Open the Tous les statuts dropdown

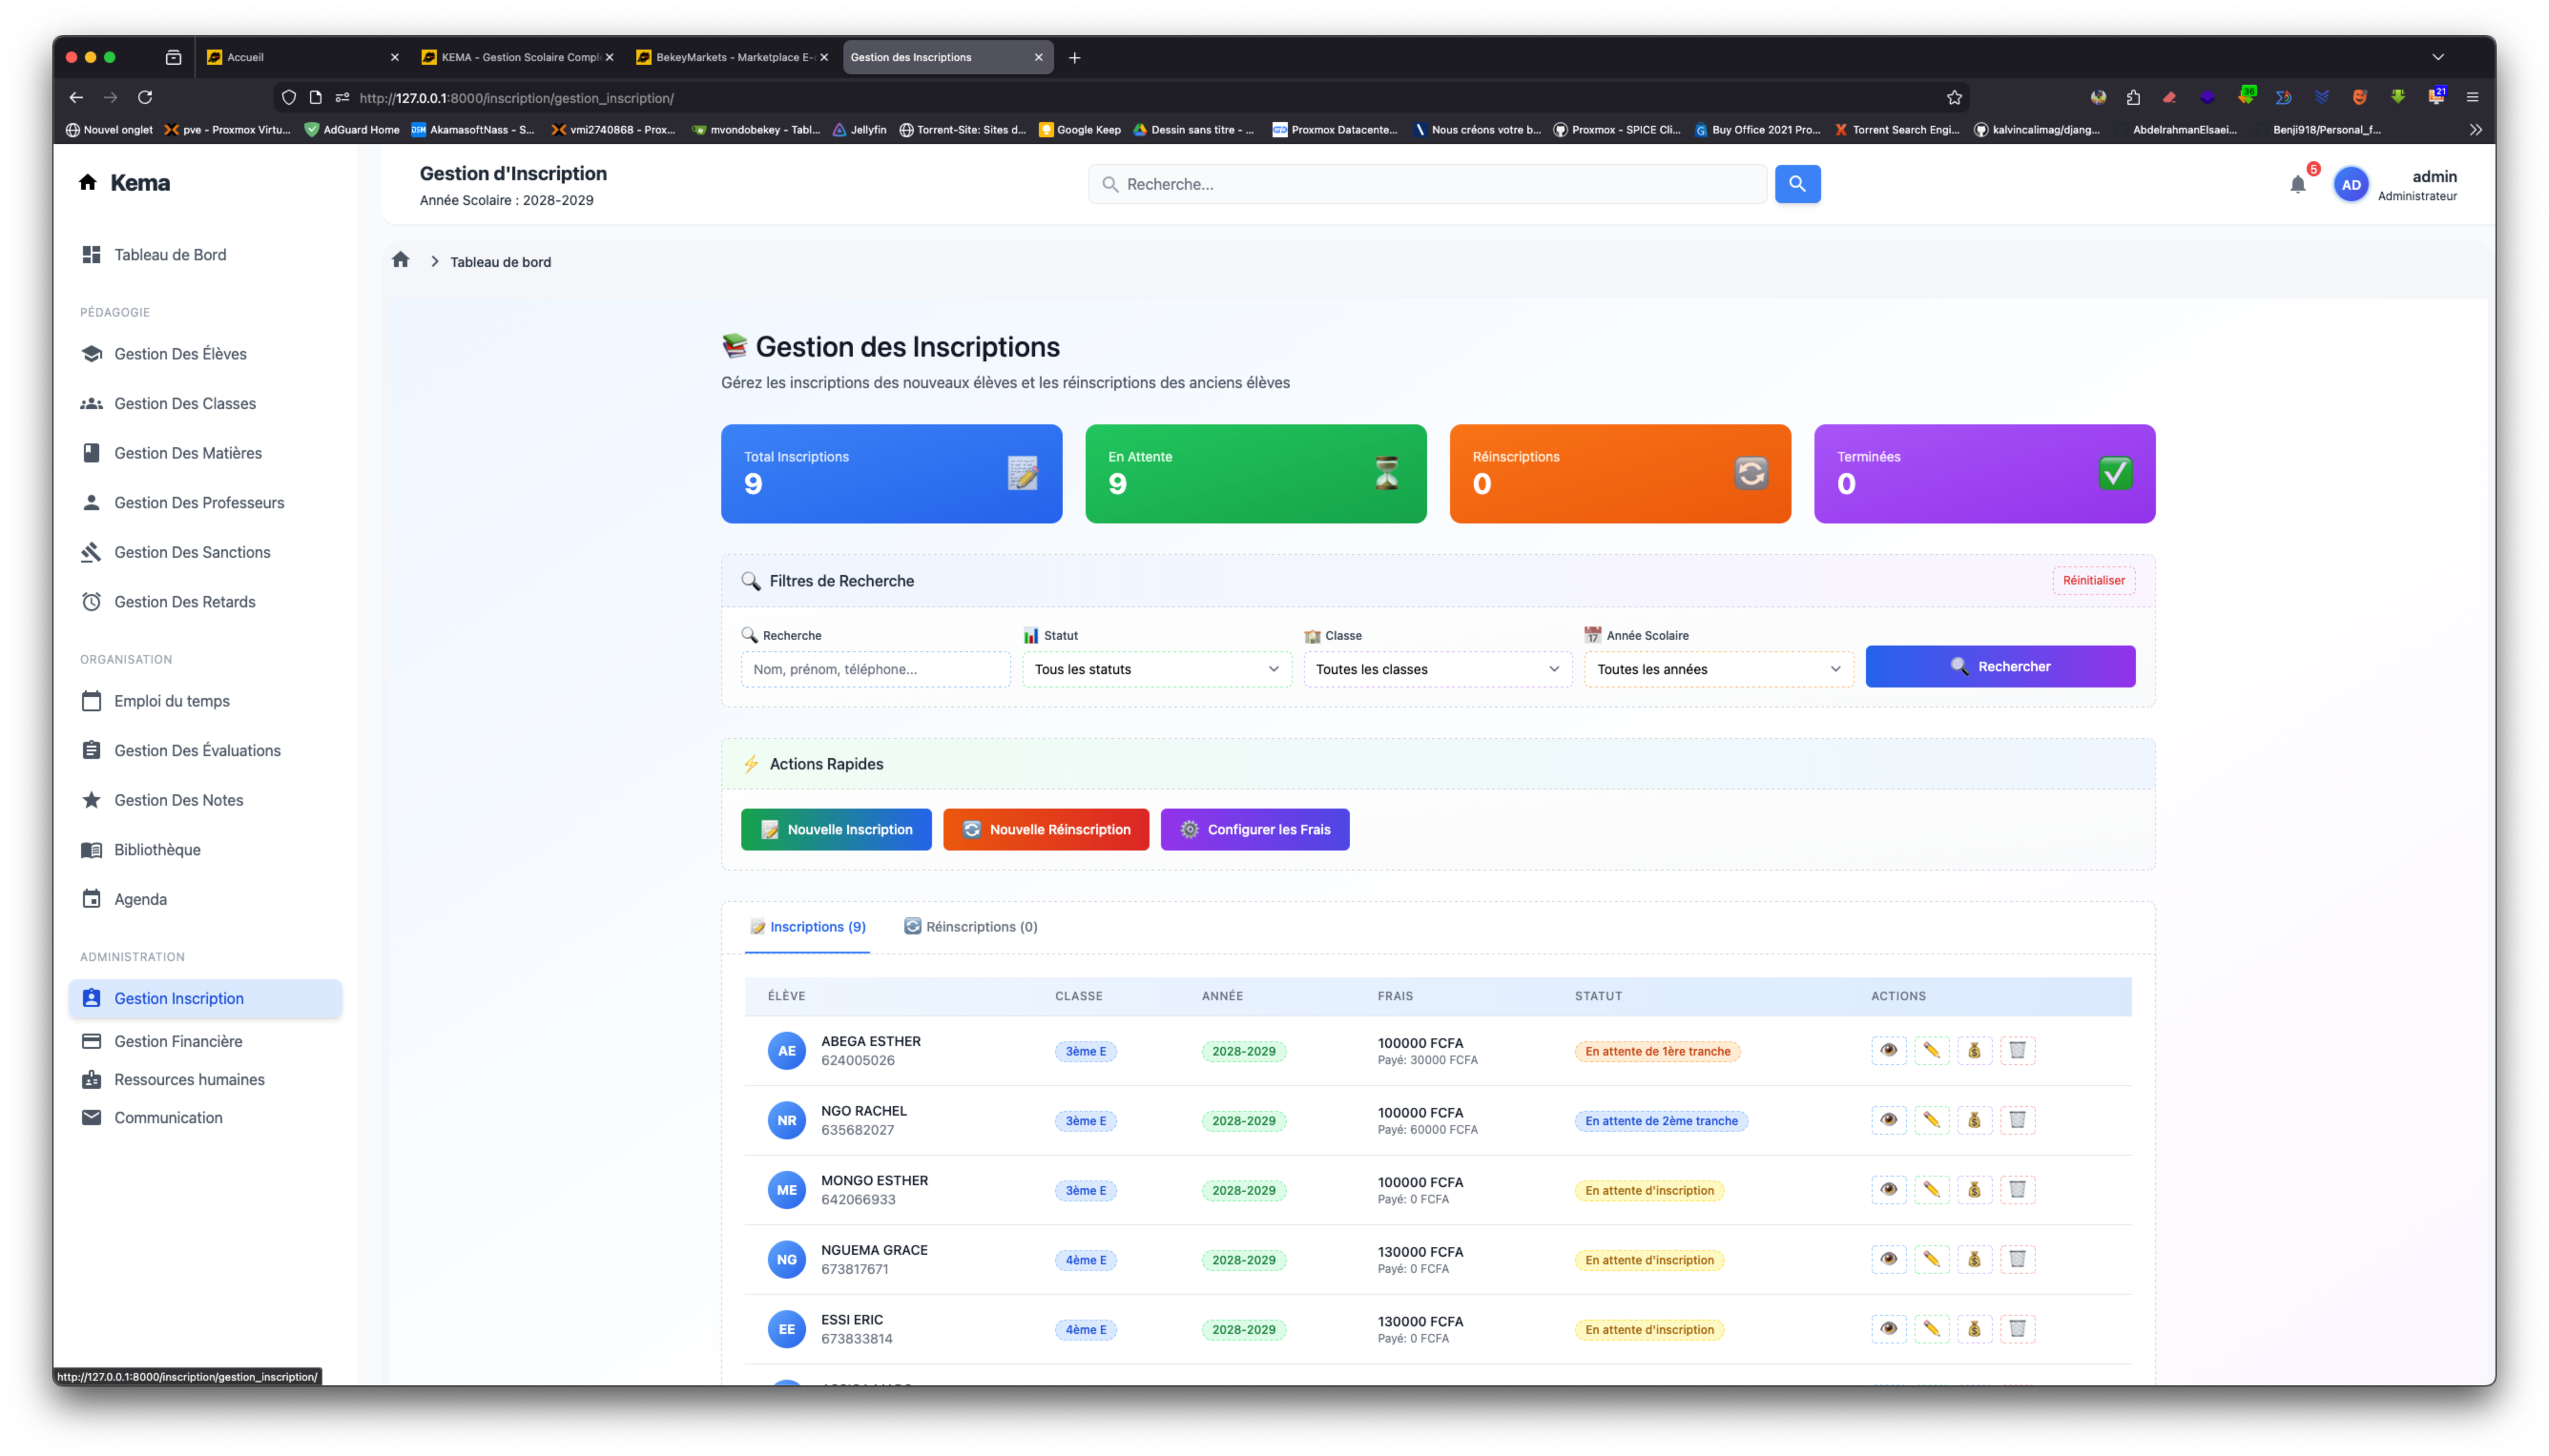[x=1157, y=669]
